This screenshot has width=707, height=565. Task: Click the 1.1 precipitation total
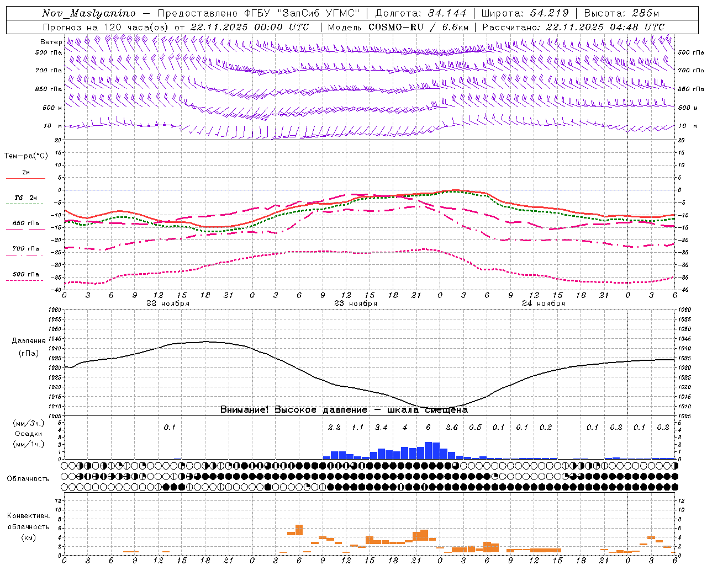coord(358,428)
